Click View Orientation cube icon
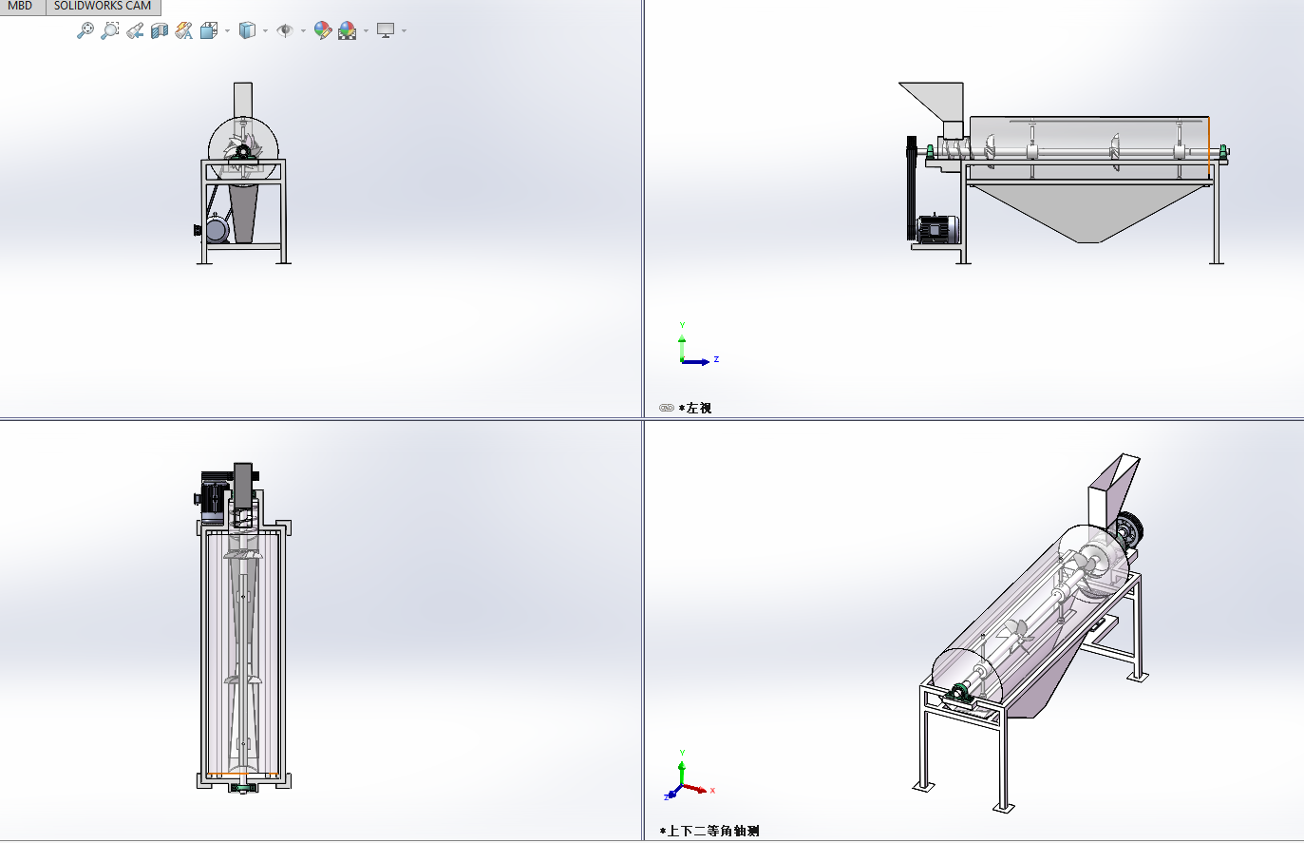 (209, 30)
